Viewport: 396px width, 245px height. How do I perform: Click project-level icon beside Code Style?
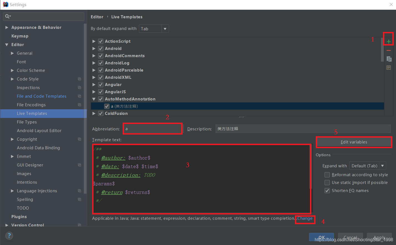coord(80,79)
